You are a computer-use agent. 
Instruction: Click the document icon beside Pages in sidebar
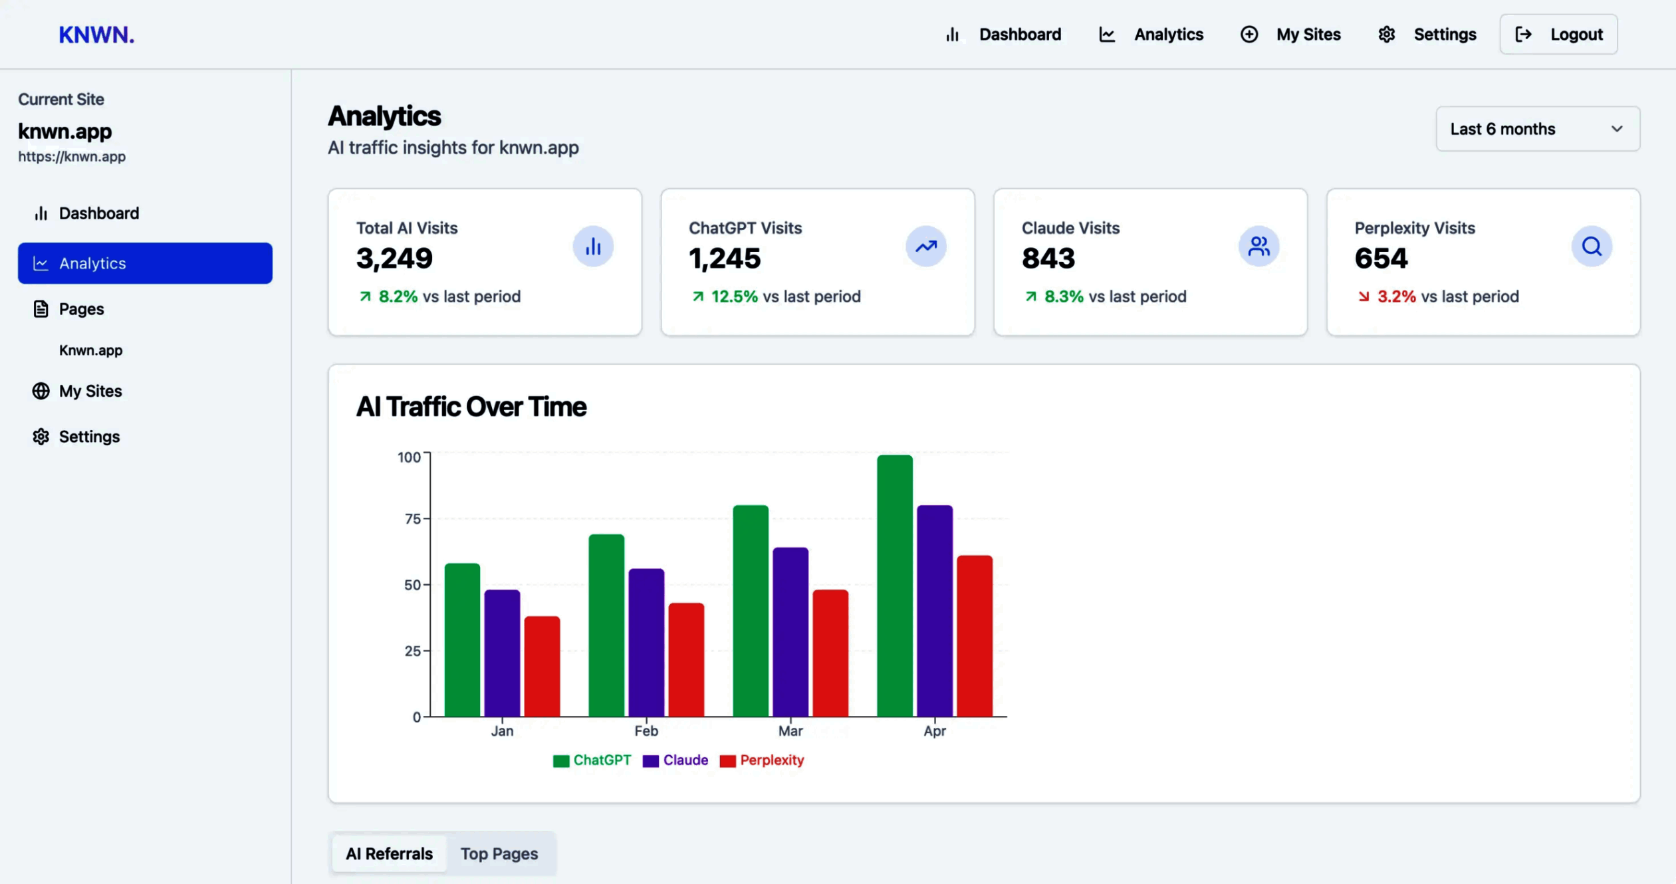click(x=41, y=309)
